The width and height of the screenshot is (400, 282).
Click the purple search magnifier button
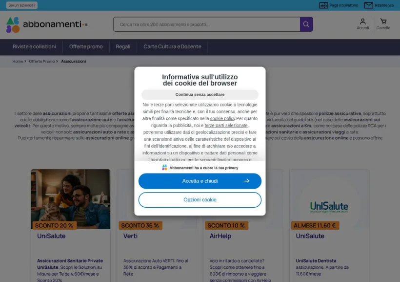pyautogui.click(x=306, y=24)
